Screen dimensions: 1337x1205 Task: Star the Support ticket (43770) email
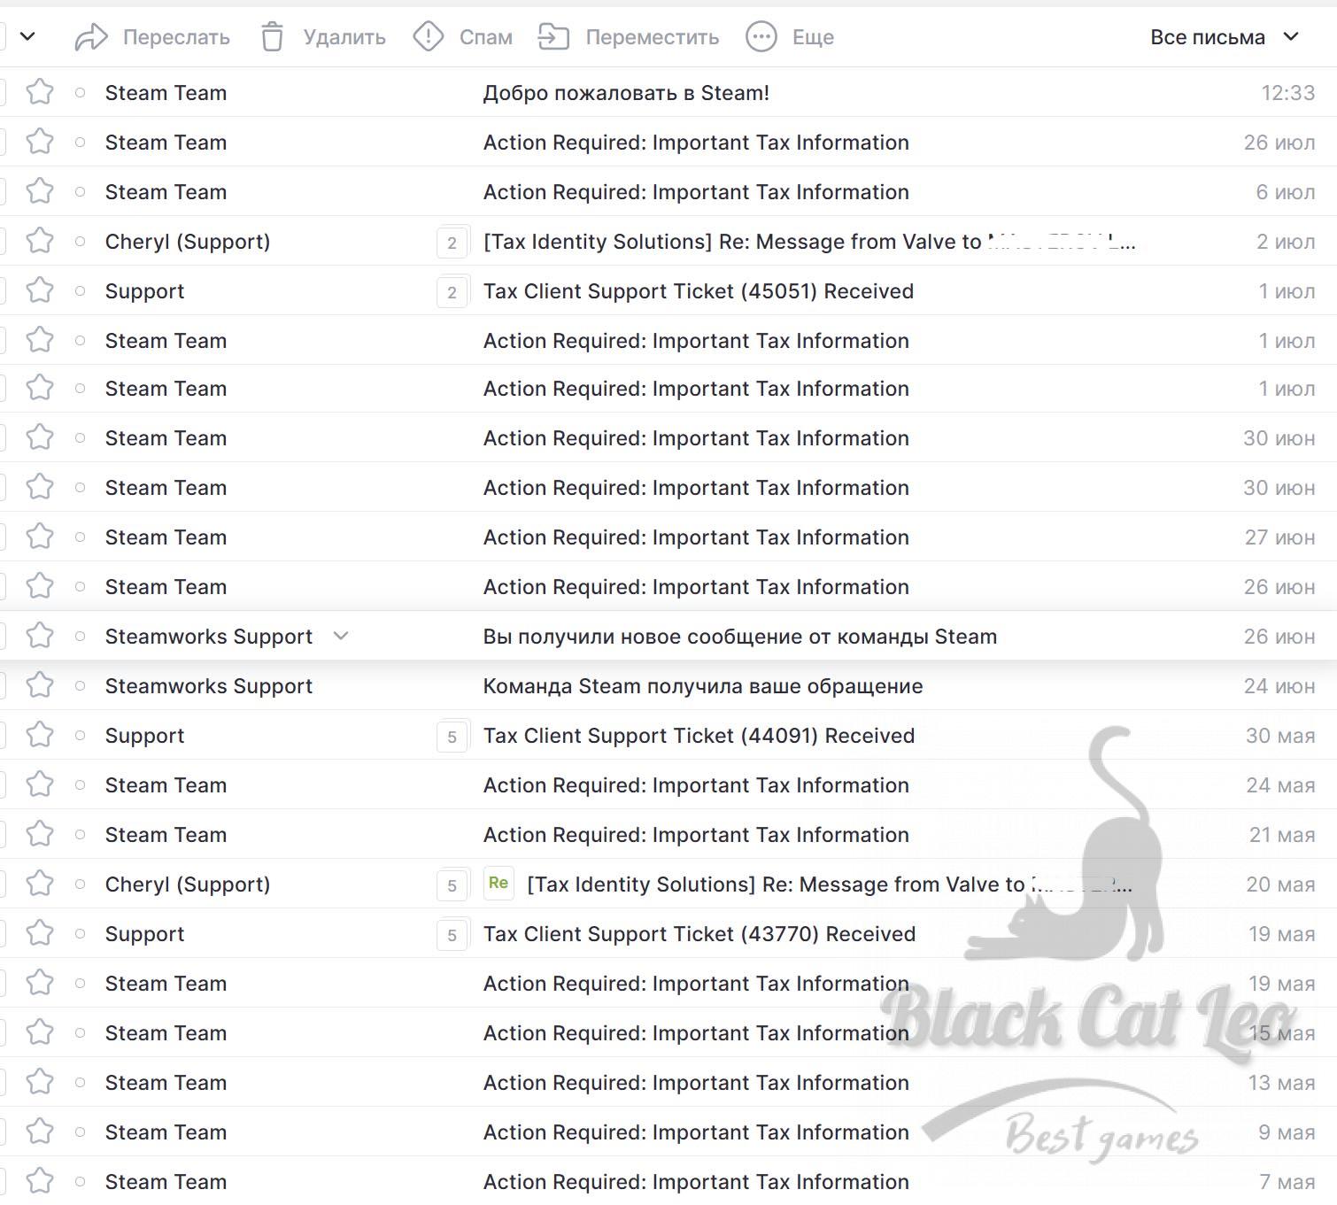40,933
